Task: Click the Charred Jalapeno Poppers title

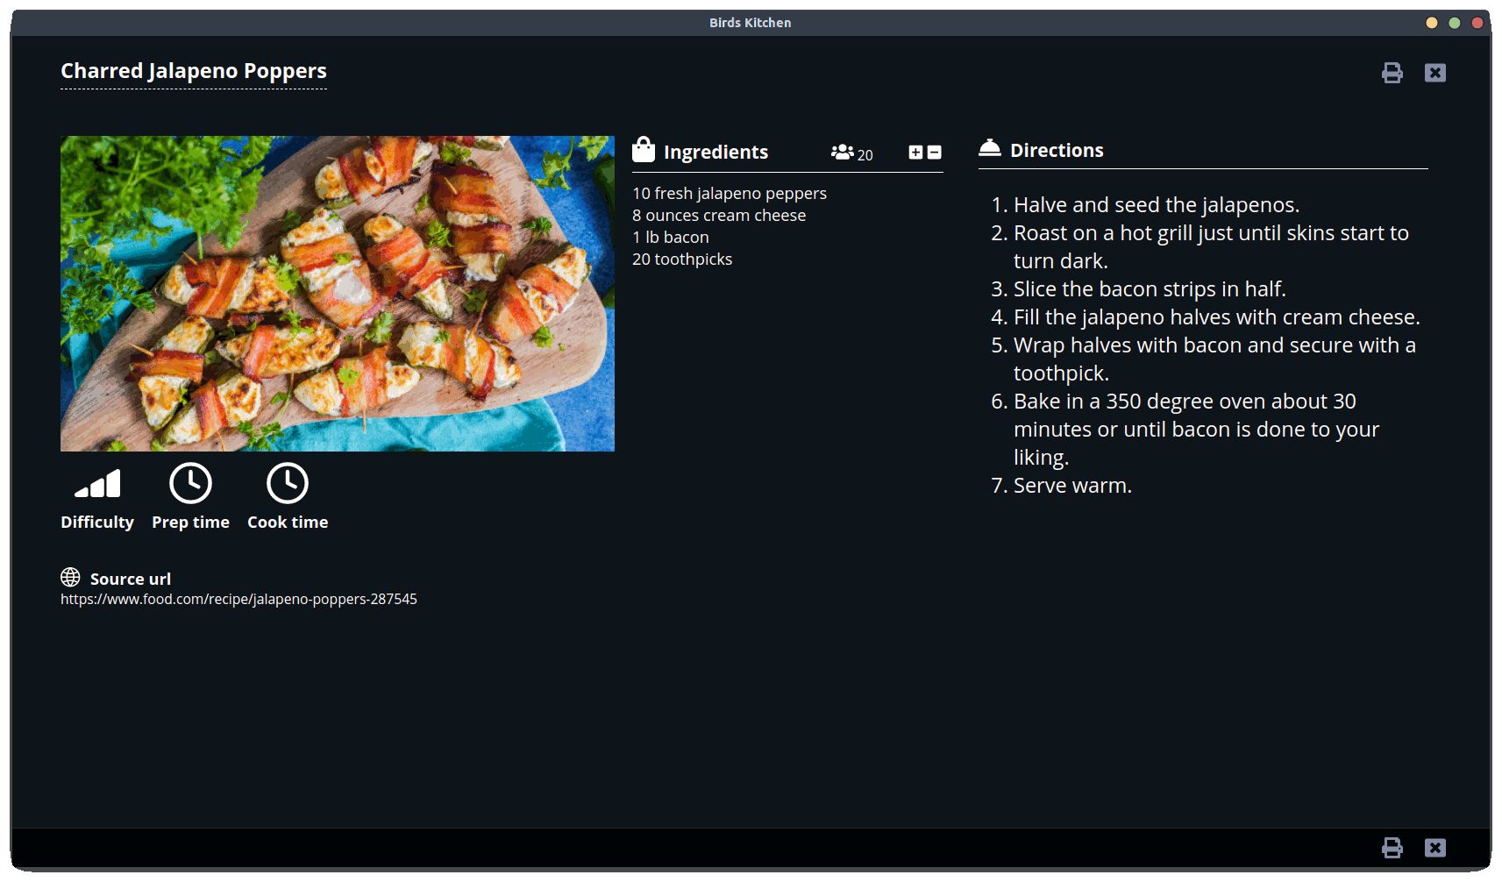Action: 193,71
